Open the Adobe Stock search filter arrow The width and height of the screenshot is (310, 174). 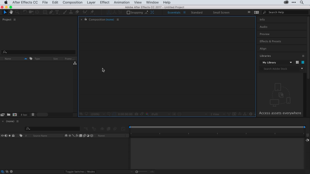pos(302,68)
